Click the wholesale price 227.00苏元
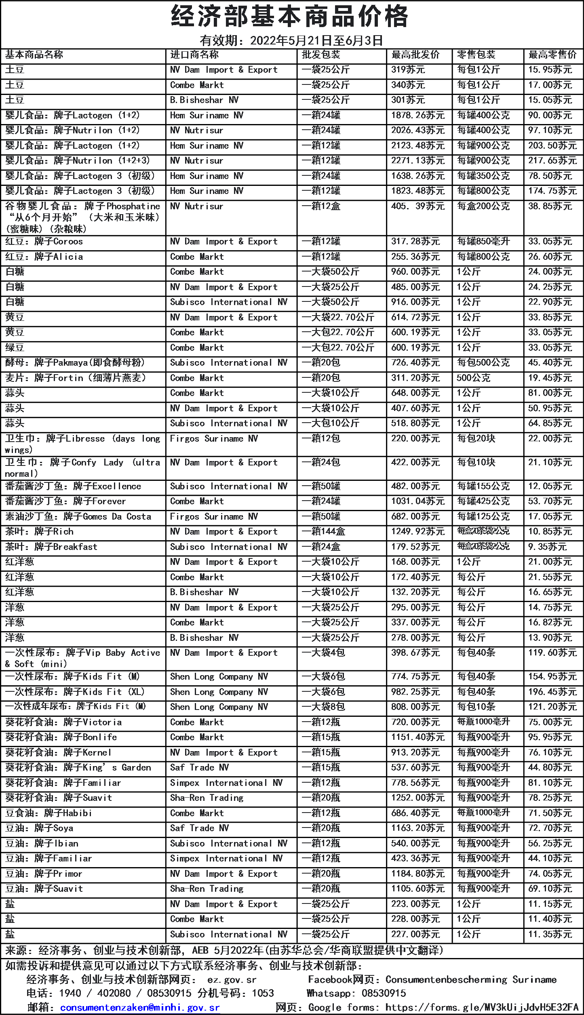This screenshot has width=584, height=1015. pos(415,934)
